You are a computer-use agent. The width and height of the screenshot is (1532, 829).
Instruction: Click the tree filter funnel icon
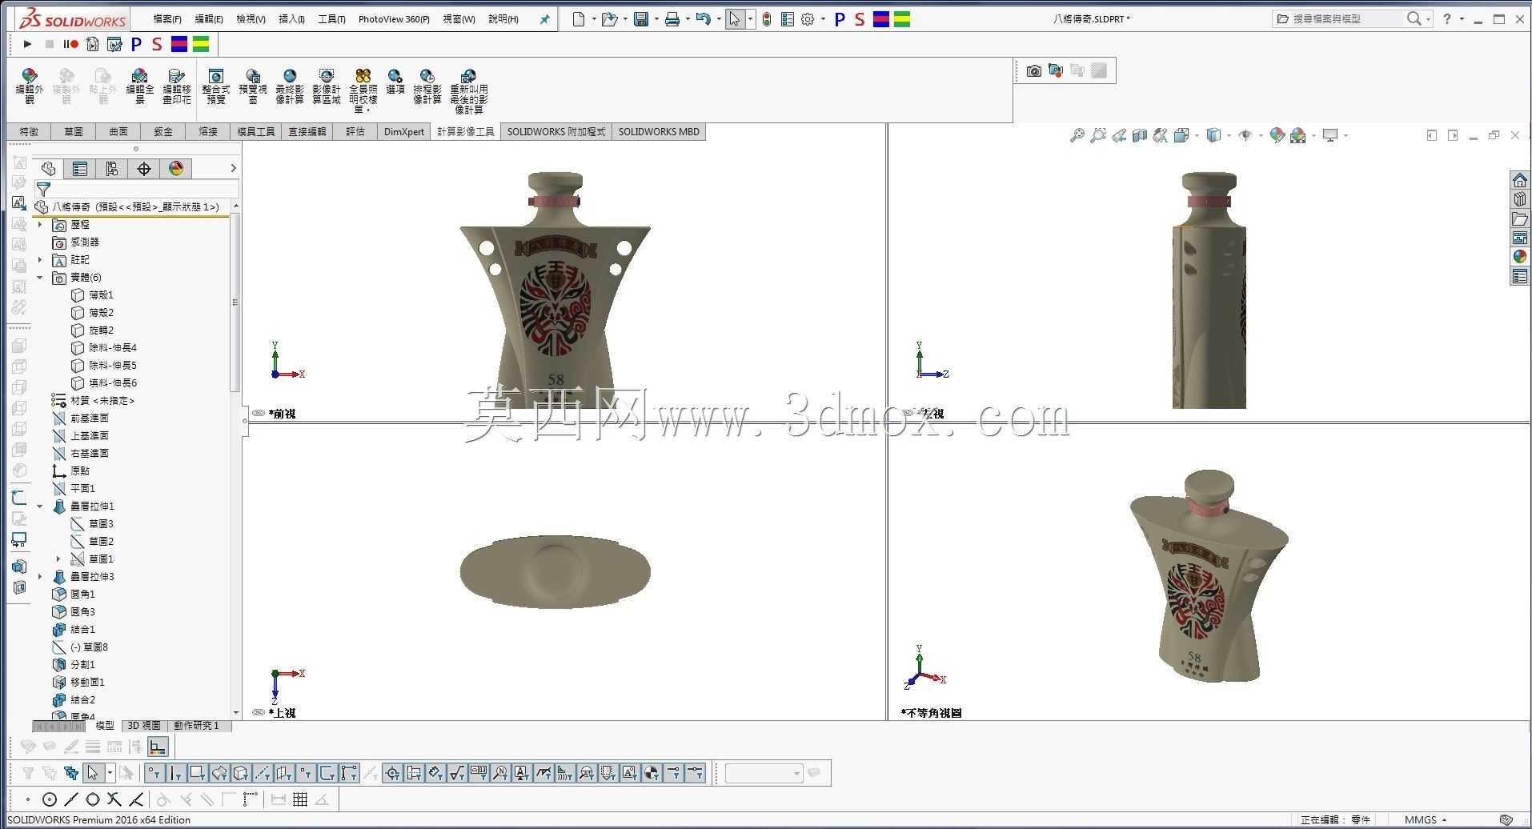click(43, 190)
